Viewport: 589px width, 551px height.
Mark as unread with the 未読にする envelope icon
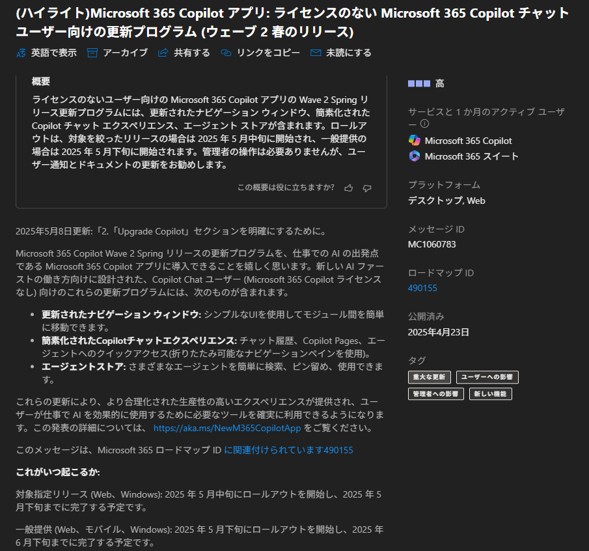[316, 53]
